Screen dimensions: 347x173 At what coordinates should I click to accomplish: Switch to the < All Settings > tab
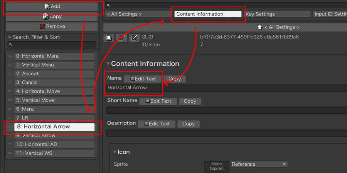click(x=138, y=14)
